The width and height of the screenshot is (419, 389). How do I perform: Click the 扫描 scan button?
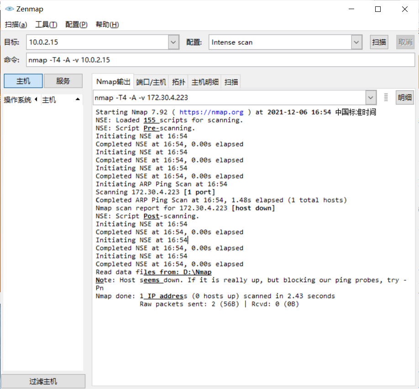point(379,42)
